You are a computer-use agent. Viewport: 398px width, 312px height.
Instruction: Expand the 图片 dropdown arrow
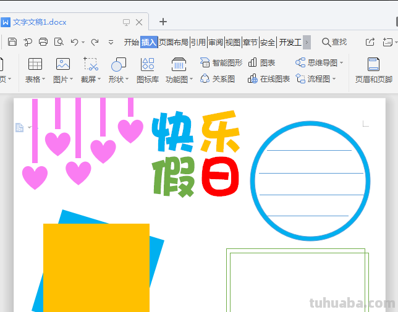coord(71,79)
